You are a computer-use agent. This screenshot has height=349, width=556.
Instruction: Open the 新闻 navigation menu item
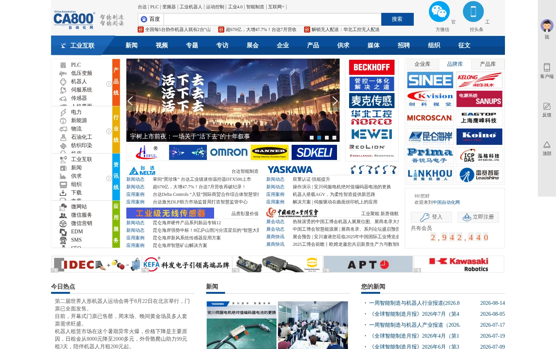[132, 45]
